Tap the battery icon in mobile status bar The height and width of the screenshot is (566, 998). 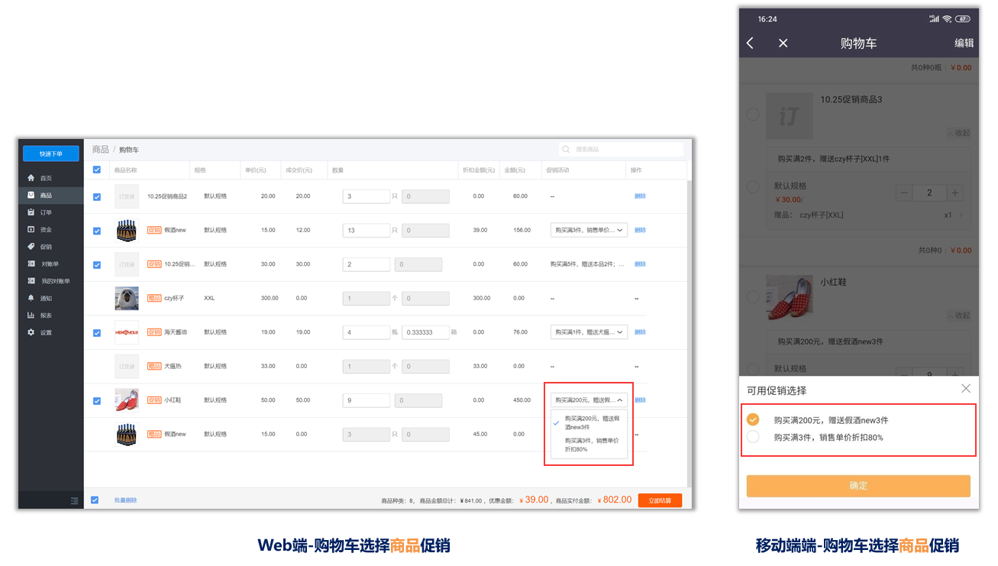[963, 18]
